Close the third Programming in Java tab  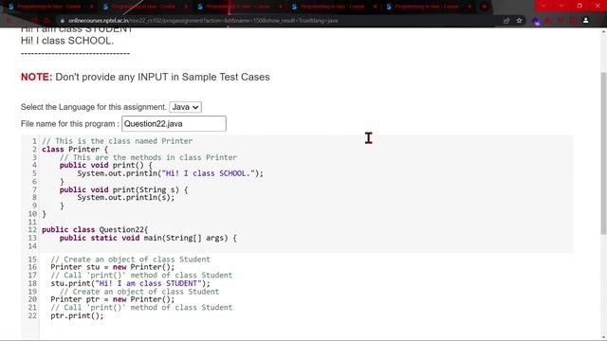point(281,7)
